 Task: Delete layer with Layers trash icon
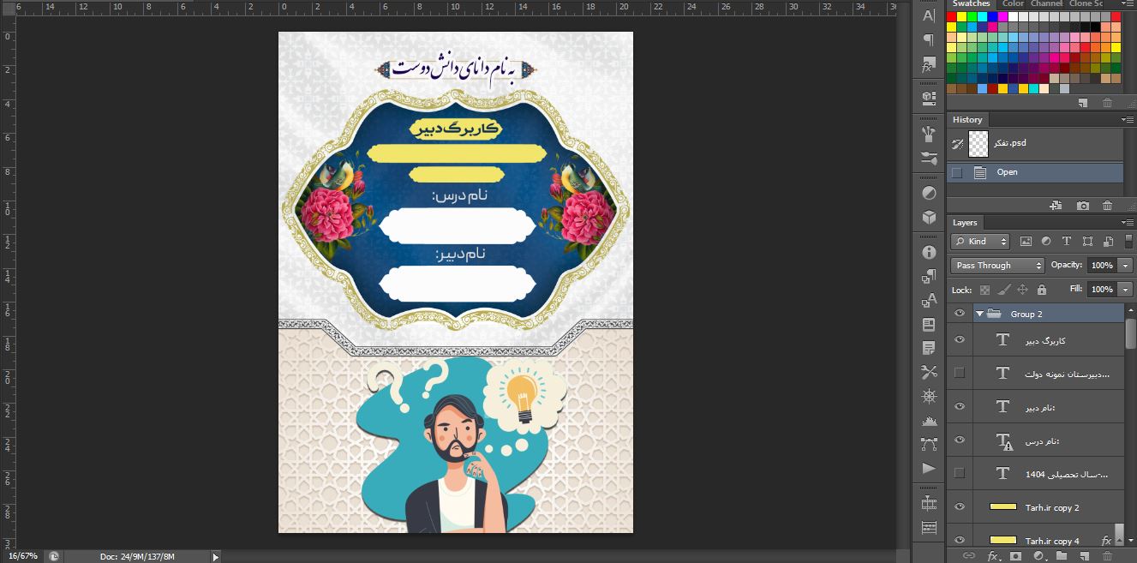pos(1106,555)
